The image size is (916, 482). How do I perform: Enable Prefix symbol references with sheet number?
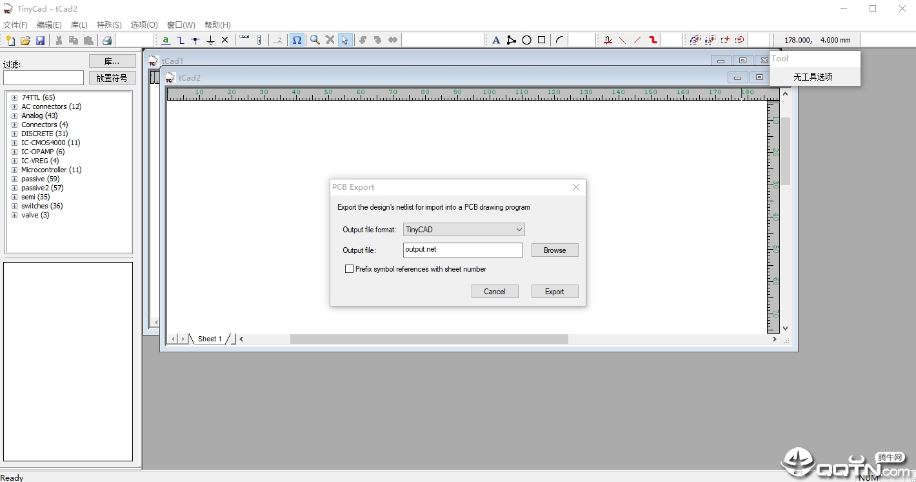coord(350,269)
